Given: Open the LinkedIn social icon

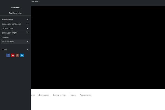Looking at the screenshot, I should (22, 55).
